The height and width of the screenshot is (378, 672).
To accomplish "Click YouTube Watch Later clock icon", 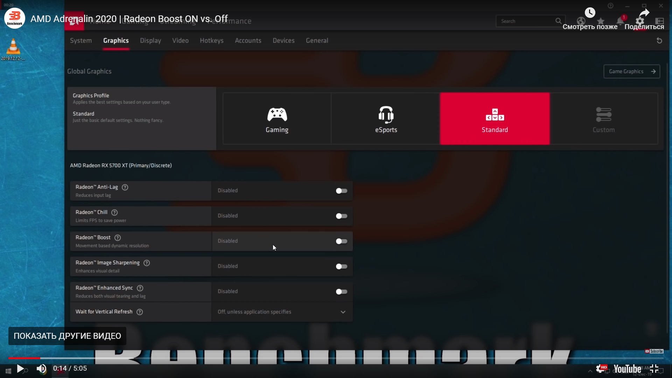I will (590, 13).
